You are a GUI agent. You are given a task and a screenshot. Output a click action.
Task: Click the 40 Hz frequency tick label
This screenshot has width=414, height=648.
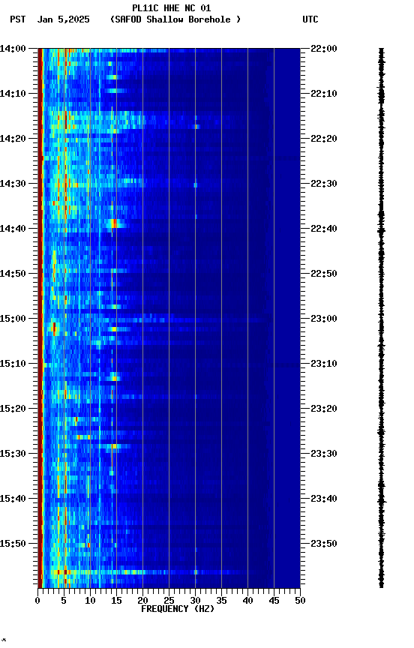[x=247, y=601]
